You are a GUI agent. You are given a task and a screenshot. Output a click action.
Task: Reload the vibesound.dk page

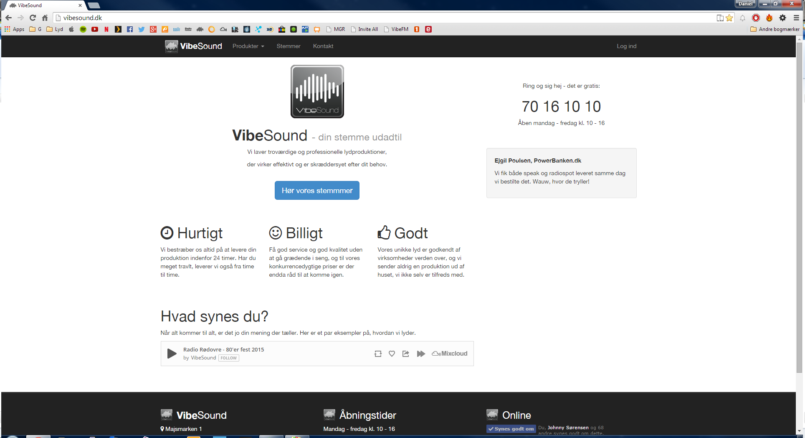pos(33,18)
